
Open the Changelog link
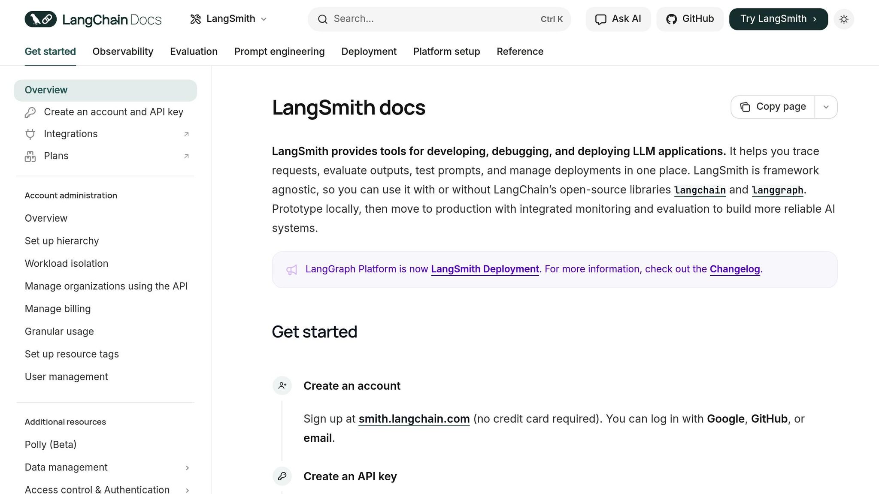click(735, 269)
